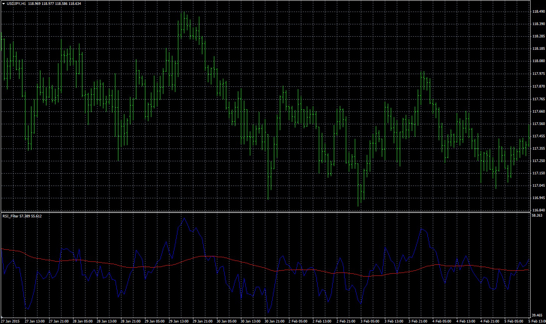The height and width of the screenshot is (324, 546).
Task: Click the 5 Feb 05:00 time label
Action: [514, 321]
